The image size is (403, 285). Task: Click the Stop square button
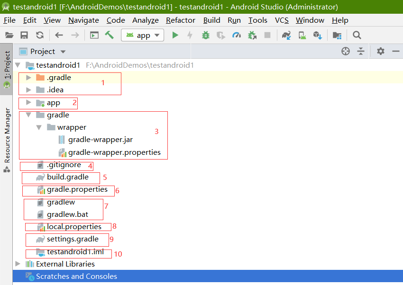point(267,35)
